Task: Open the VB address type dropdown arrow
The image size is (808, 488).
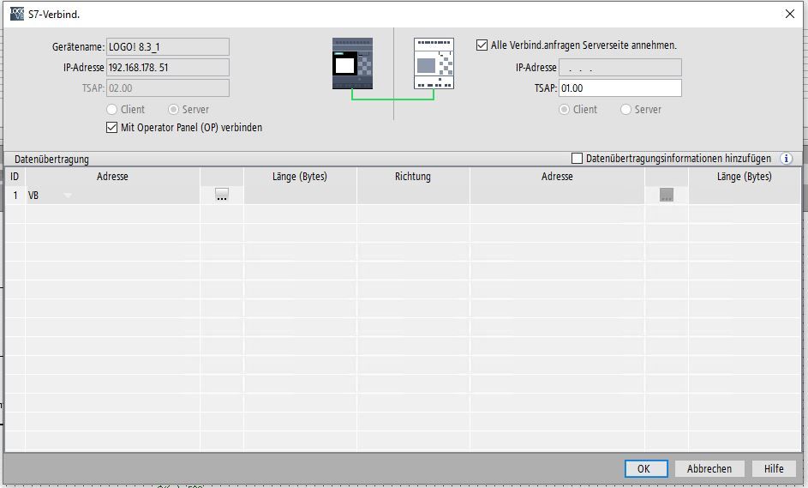Action: 68,196
